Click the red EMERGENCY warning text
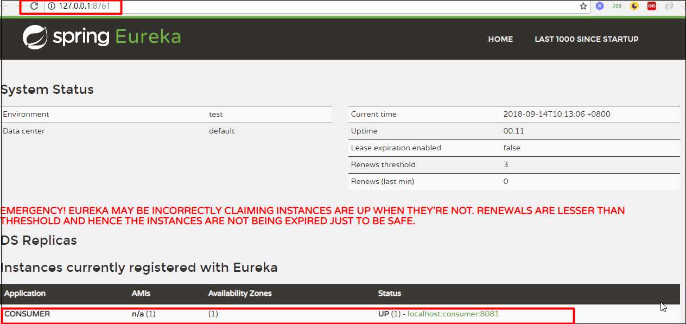This screenshot has width=686, height=324. [x=313, y=215]
